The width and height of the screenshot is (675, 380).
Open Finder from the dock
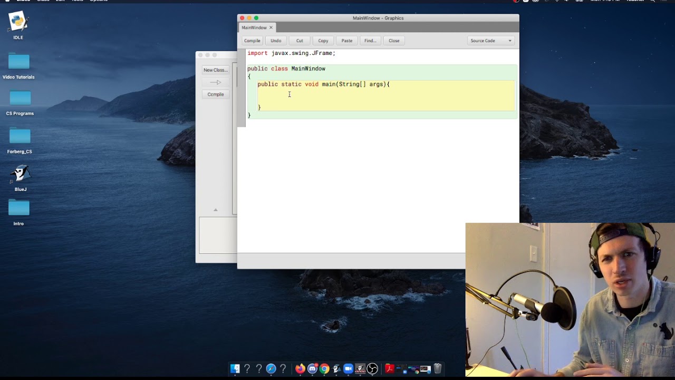point(235,369)
